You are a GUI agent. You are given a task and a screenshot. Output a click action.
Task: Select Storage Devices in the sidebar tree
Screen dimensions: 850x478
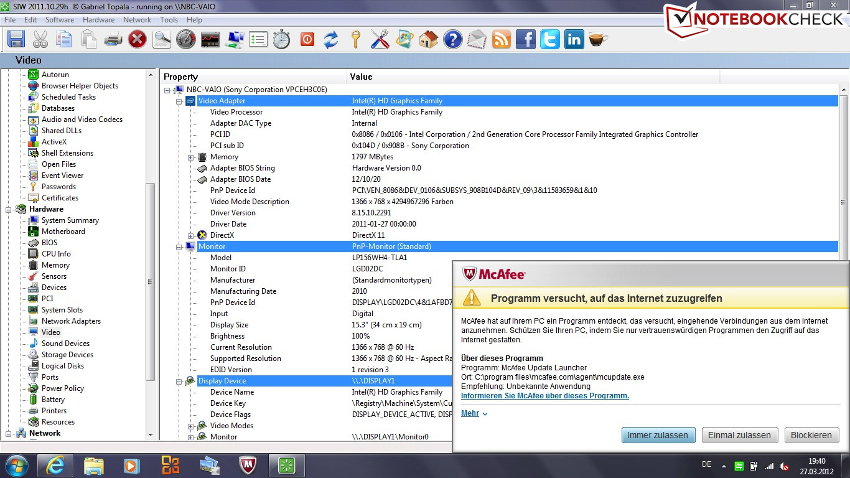pyautogui.click(x=67, y=355)
